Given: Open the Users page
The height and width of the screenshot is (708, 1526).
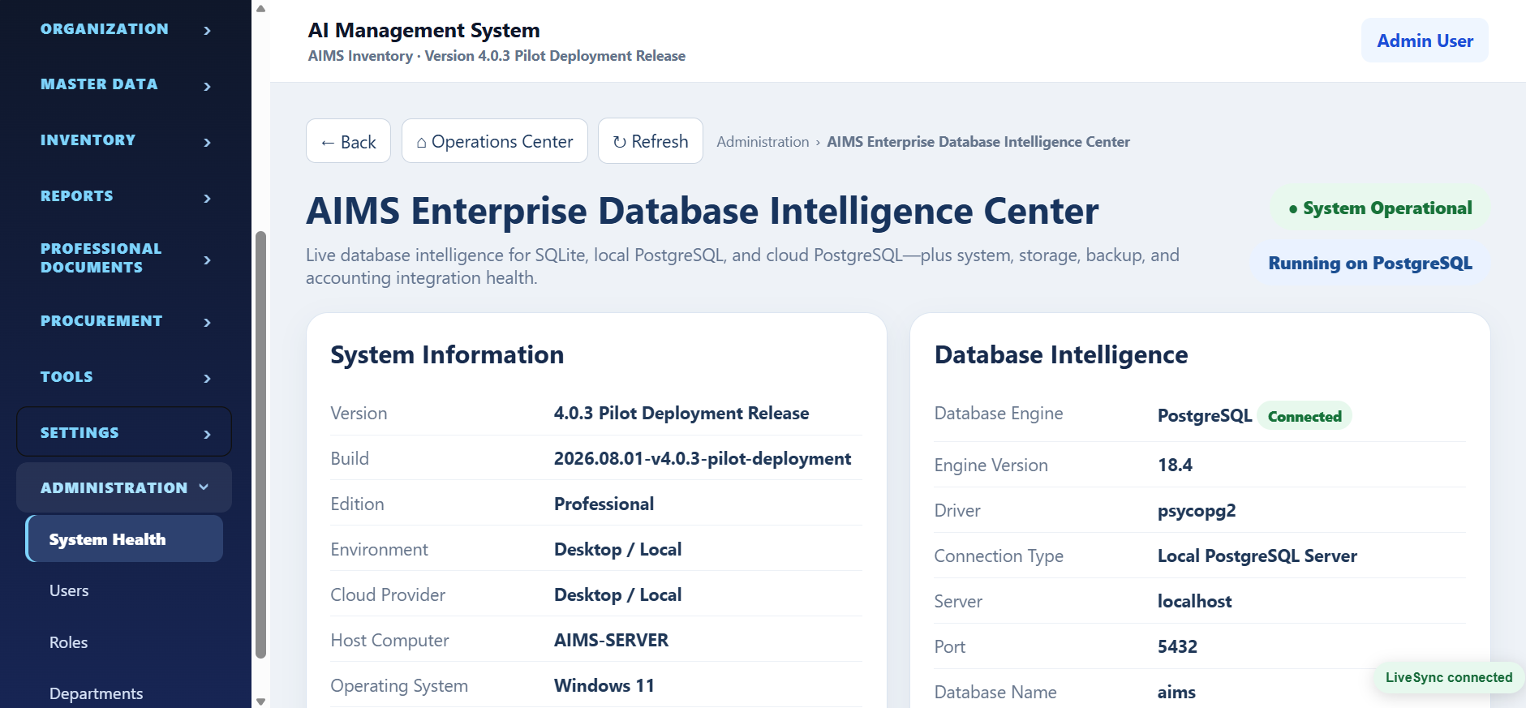Looking at the screenshot, I should [69, 590].
